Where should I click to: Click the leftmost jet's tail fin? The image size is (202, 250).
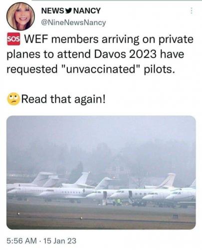[41, 178]
